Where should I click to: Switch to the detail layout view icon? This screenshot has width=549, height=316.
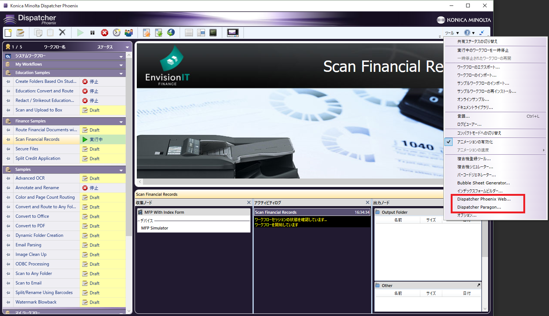point(201,33)
